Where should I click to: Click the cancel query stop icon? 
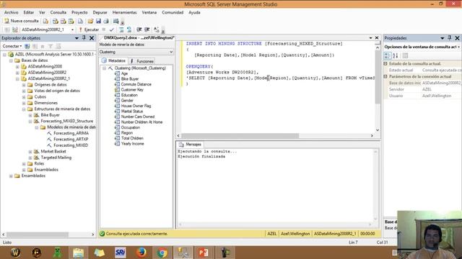(x=104, y=29)
